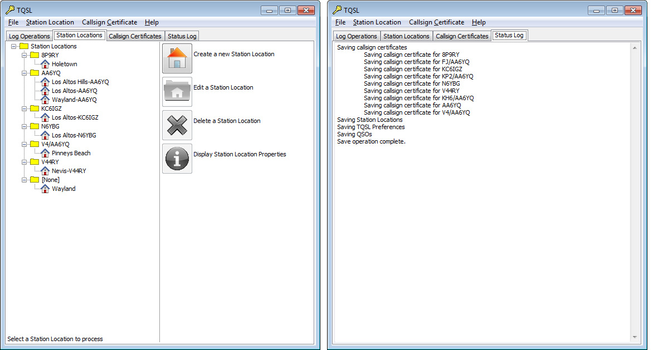Open the File menu in left window
The height and width of the screenshot is (350, 653).
point(13,22)
